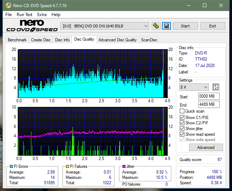The image size is (232, 191).
Task: Open the Advanced settings button
Action: [206, 148]
